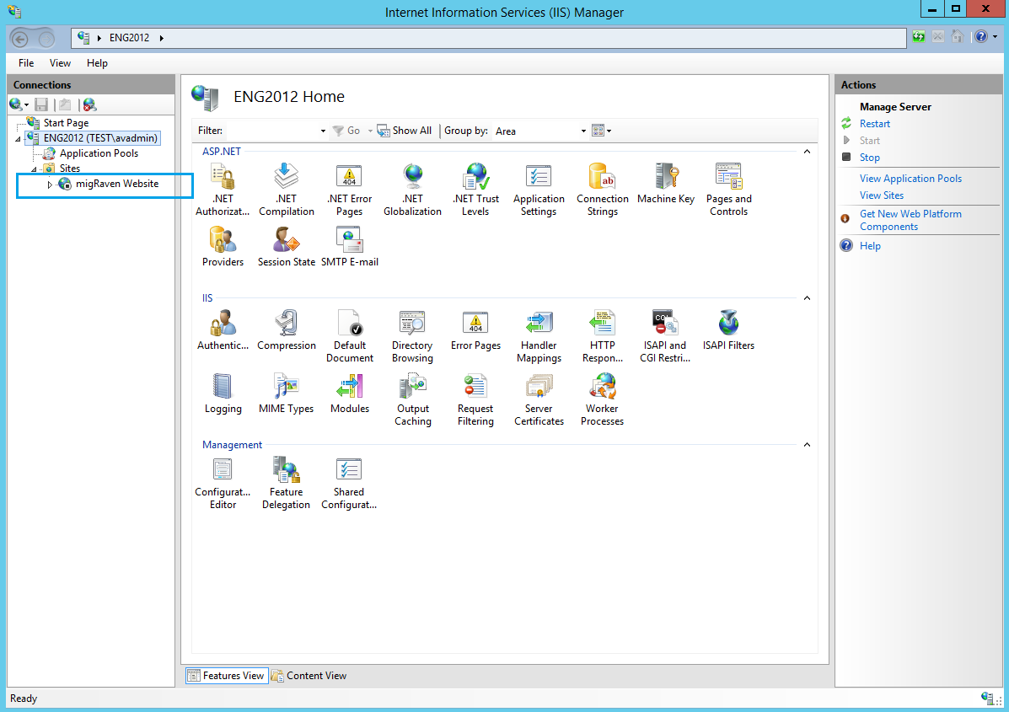
Task: Open Handler Mappings feature
Action: coord(539,336)
